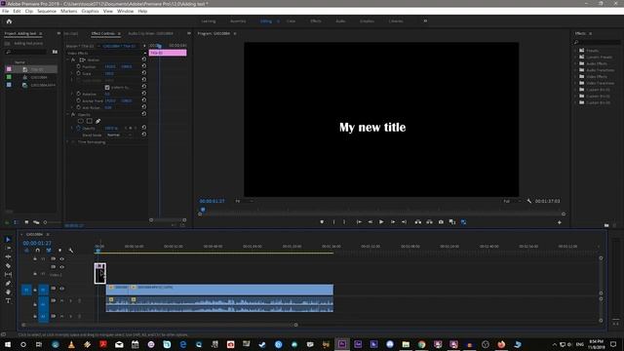The width and height of the screenshot is (624, 351).
Task: Step back one frame
Action: [x=370, y=222]
